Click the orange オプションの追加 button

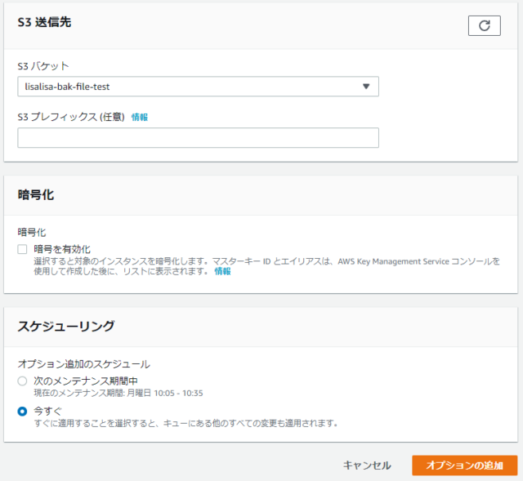465,465
